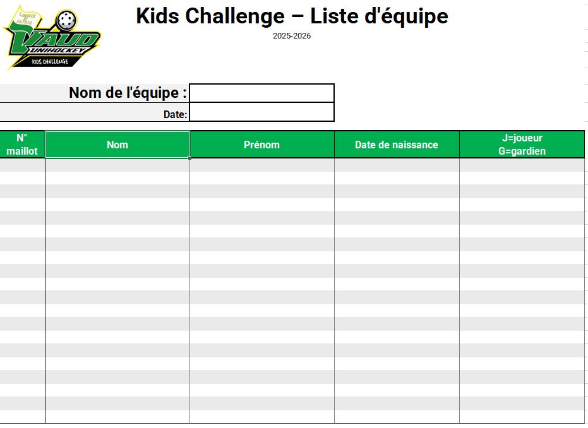Click the last table row under Nom
Image resolution: width=588 pixels, height=428 pixels.
coord(117,417)
